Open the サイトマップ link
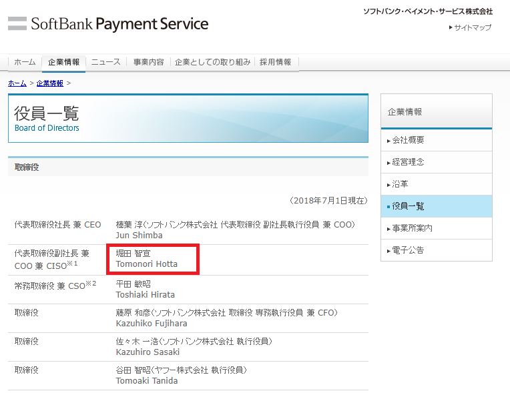The width and height of the screenshot is (510, 393). (471, 27)
